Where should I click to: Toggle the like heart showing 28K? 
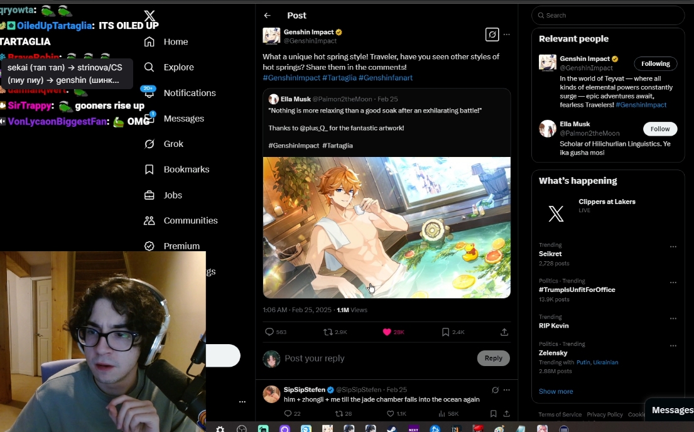[x=387, y=332]
